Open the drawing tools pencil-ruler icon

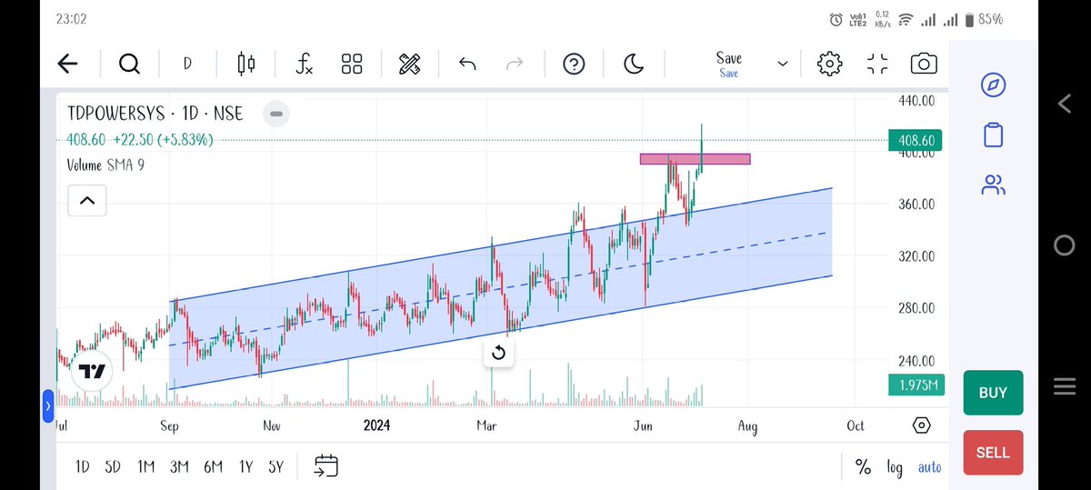pyautogui.click(x=410, y=64)
